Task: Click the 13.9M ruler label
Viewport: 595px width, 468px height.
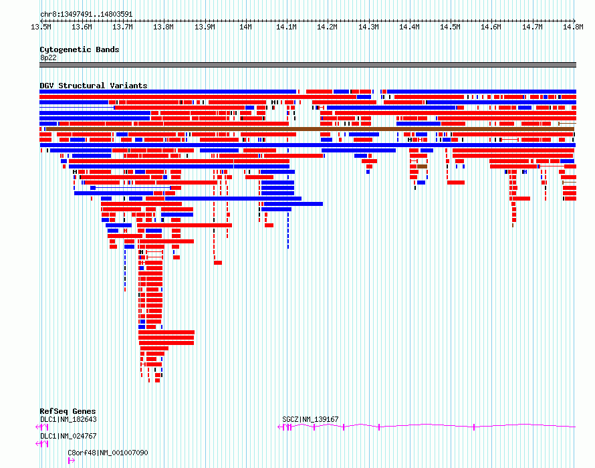Action: pyautogui.click(x=205, y=27)
